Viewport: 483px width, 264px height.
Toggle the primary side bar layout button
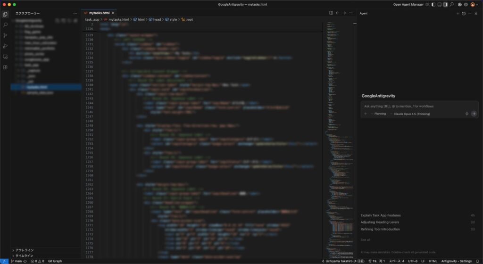coord(433,4)
